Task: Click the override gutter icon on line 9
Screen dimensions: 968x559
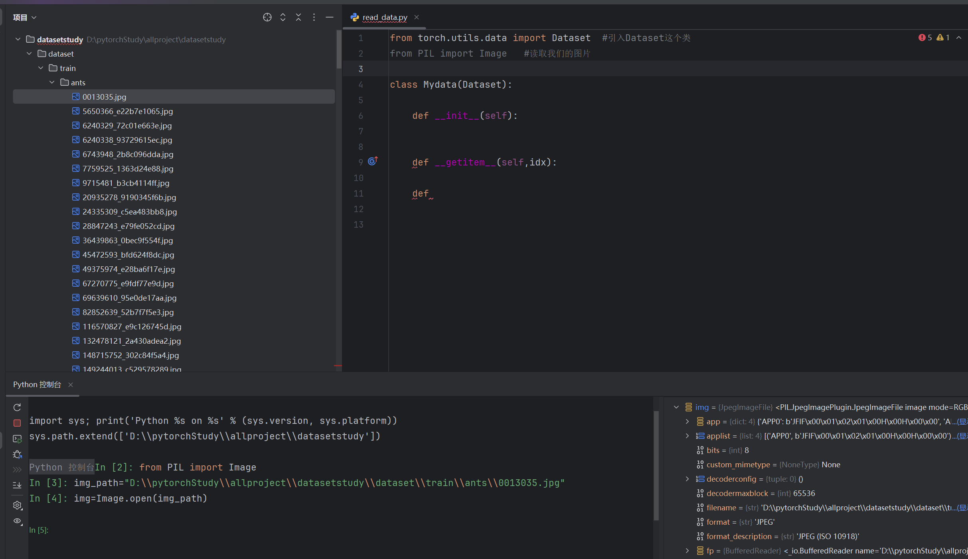Action: click(372, 161)
